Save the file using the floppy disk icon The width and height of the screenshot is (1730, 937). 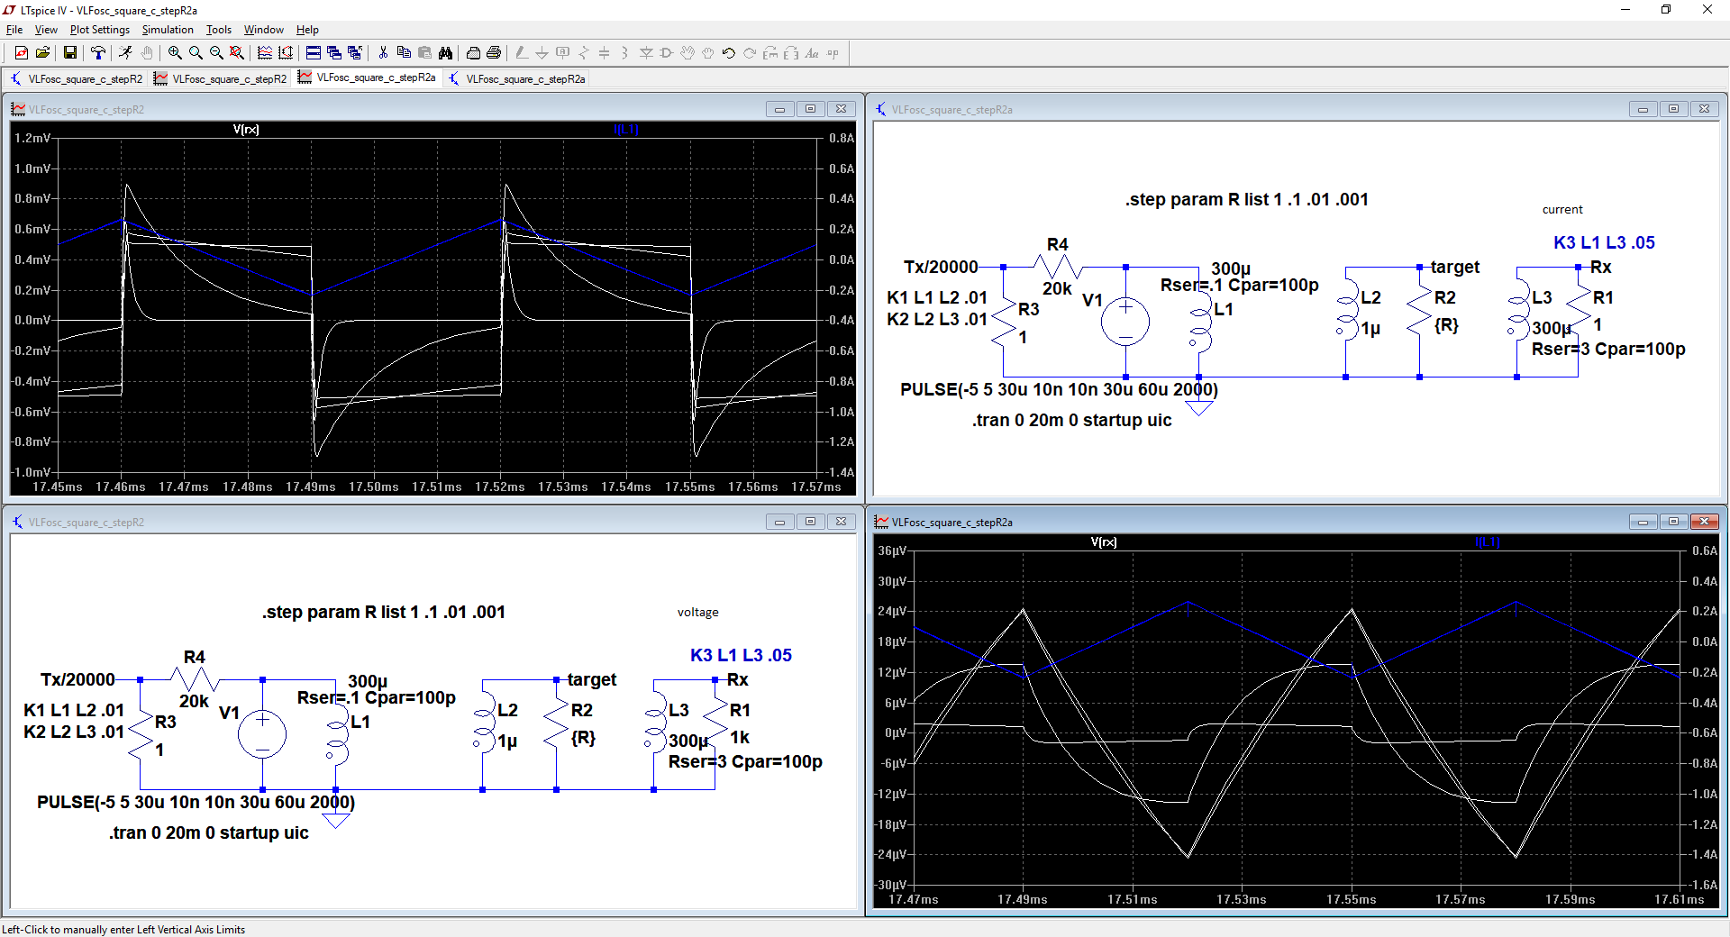pos(69,53)
